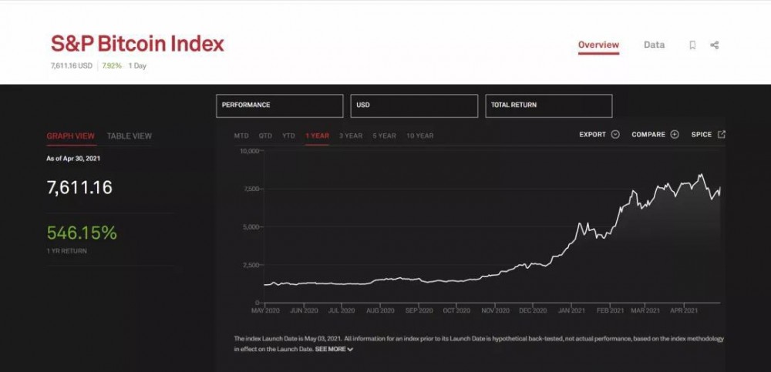Open the TOTAL RETURN dropdown
Viewport: 771px width, 372px height.
(548, 106)
